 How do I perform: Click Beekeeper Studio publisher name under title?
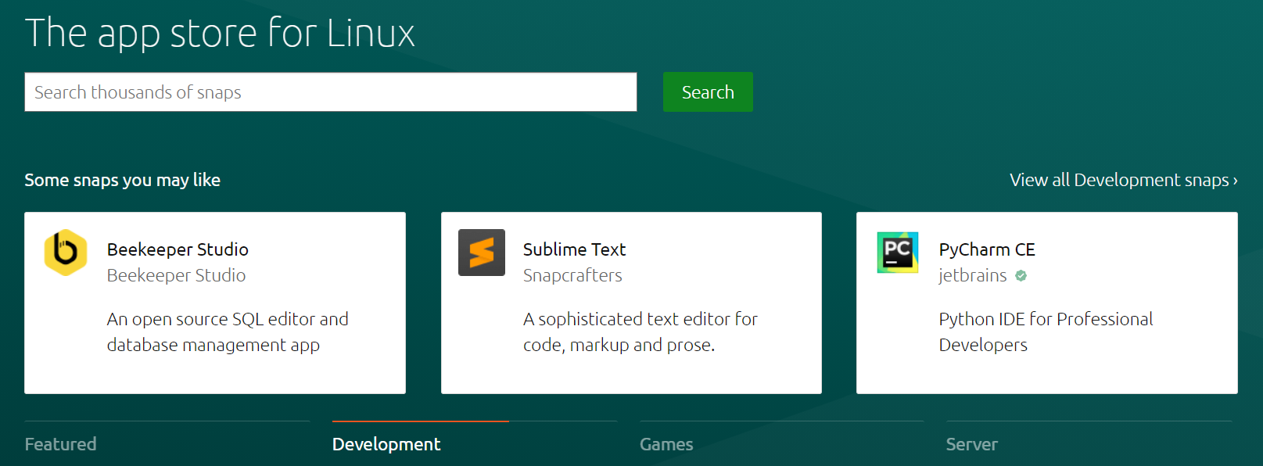pos(176,275)
